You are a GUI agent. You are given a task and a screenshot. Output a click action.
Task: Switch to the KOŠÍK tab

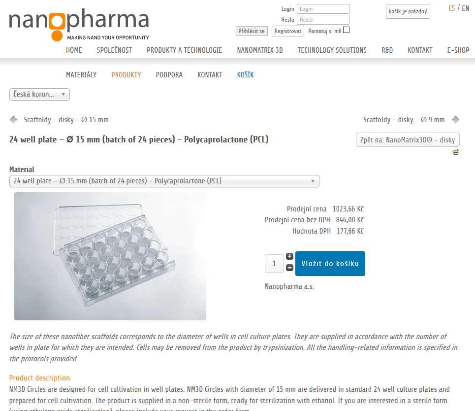pos(245,74)
